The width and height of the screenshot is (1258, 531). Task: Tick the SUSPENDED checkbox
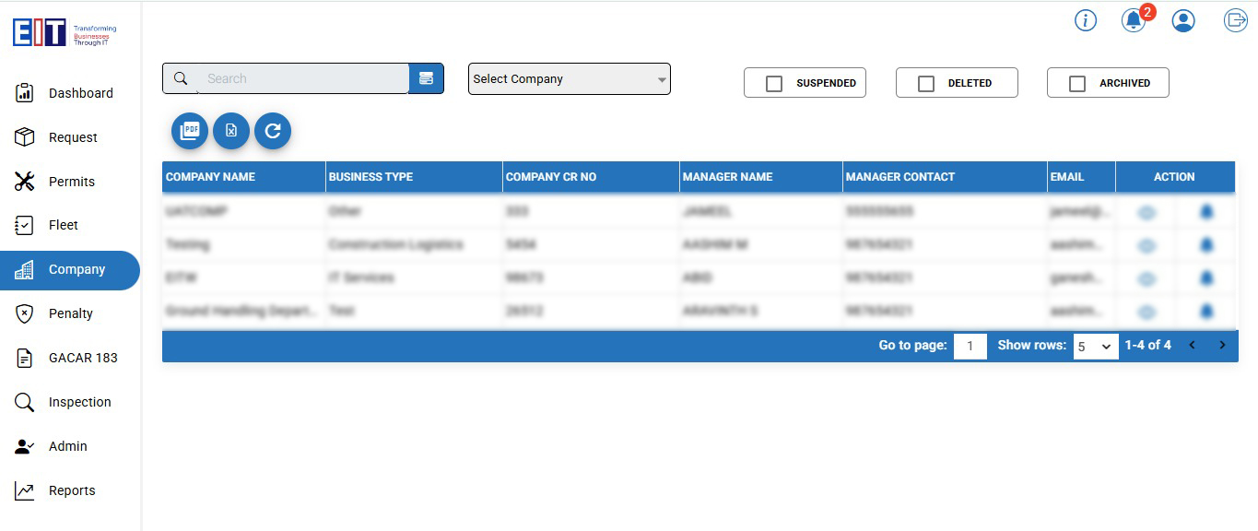(774, 84)
